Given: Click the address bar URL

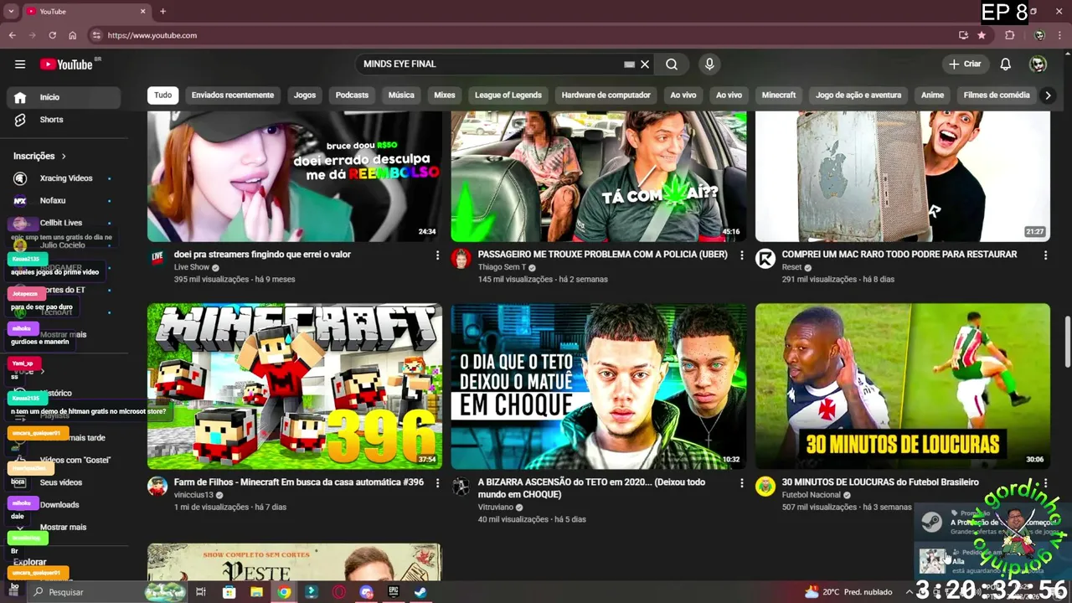Looking at the screenshot, I should pyautogui.click(x=152, y=35).
